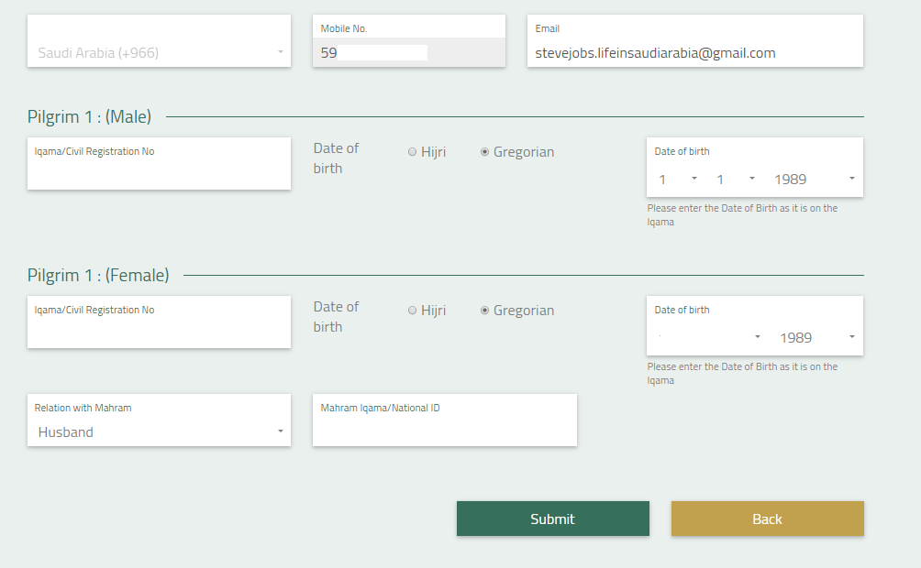
Task: Click the female pilgrim's Iqama/Civil Registration field
Action: pos(159,329)
